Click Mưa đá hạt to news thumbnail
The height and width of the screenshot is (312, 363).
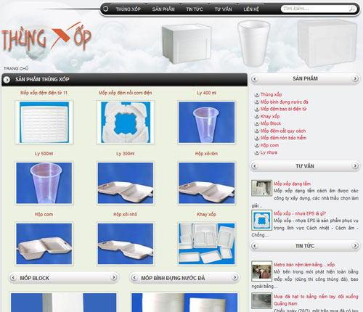tap(261, 301)
